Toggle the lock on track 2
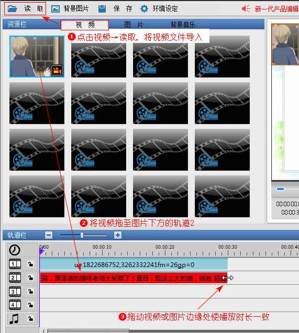 [30, 278]
